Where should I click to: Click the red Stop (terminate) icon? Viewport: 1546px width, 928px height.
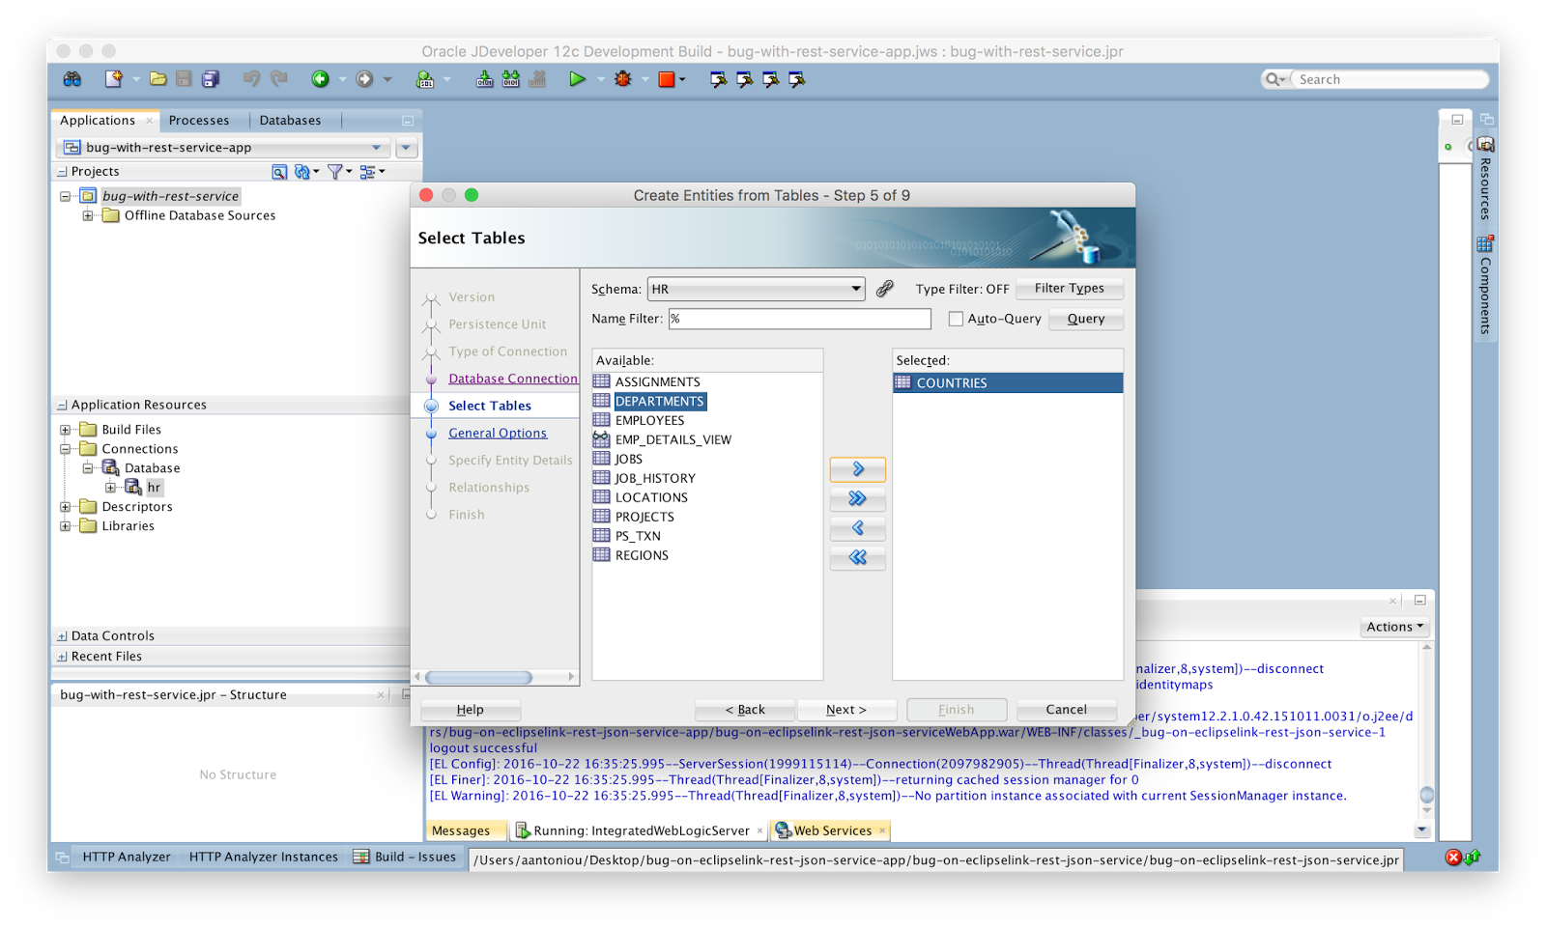click(667, 79)
